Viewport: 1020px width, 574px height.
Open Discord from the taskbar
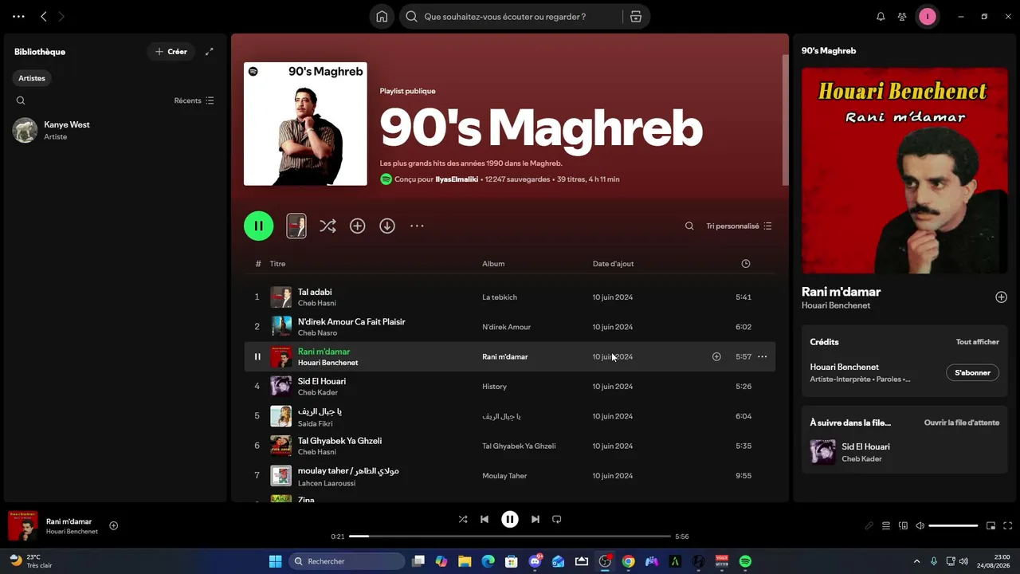pyautogui.click(x=535, y=561)
